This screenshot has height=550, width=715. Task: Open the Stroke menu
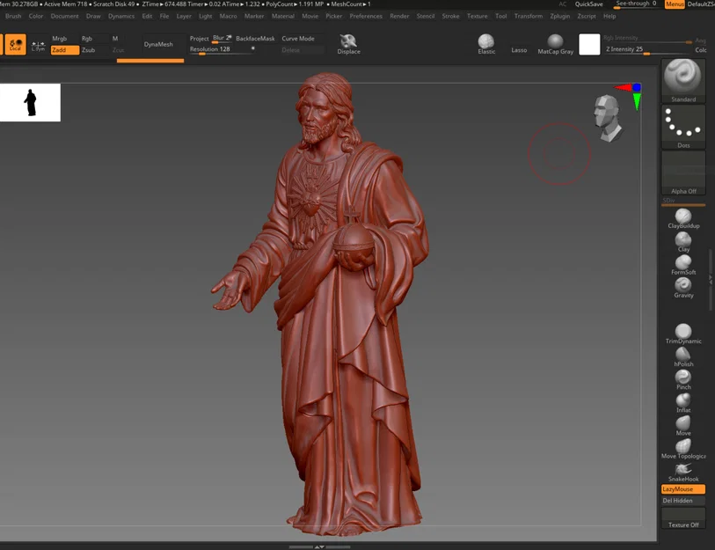(x=450, y=16)
